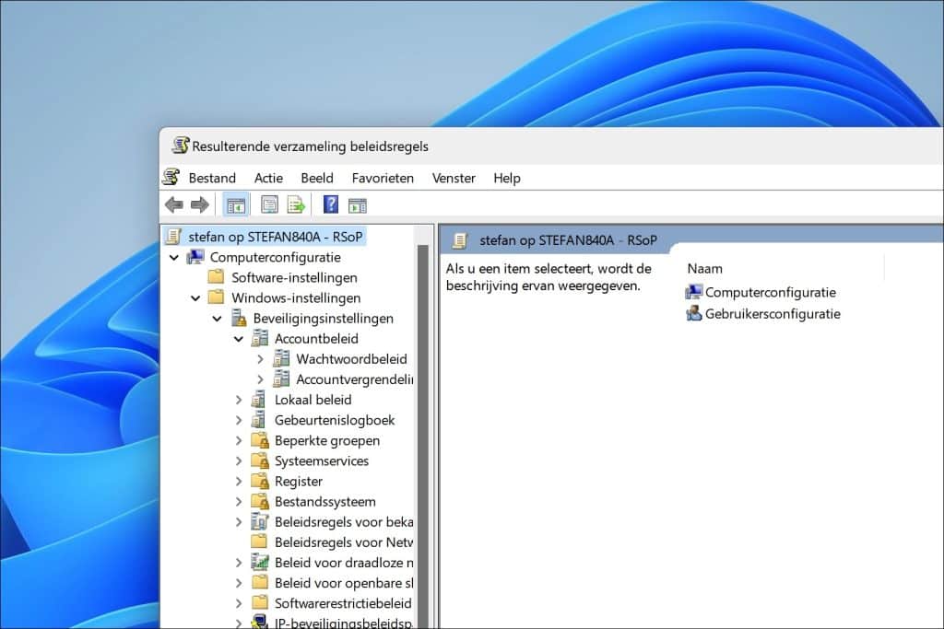The height and width of the screenshot is (629, 944).
Task: Open the Beeld menu
Action: tap(317, 178)
